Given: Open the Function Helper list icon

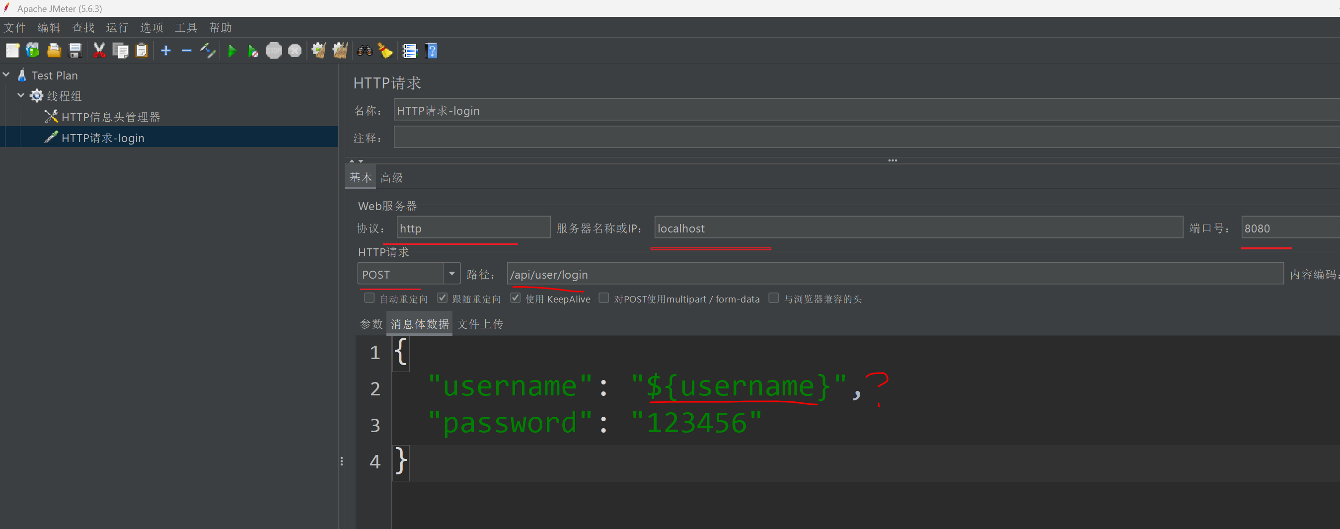Looking at the screenshot, I should point(410,51).
